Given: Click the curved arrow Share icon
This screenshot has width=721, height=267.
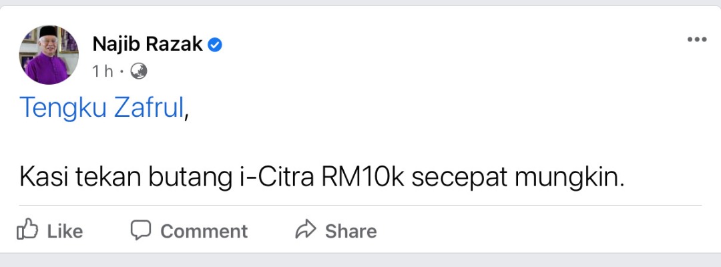Looking at the screenshot, I should tap(306, 230).
